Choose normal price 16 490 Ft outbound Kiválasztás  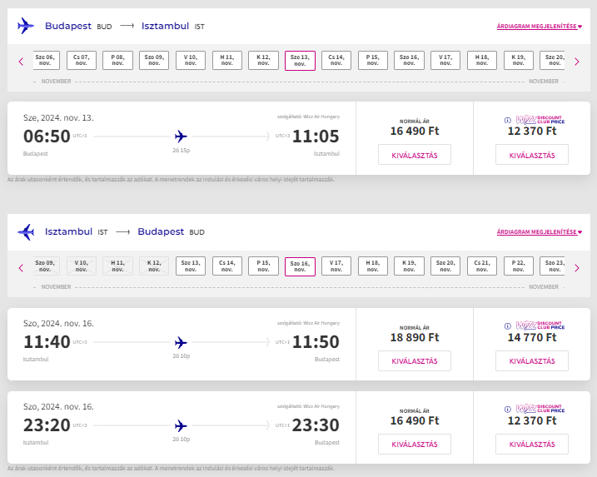click(414, 155)
